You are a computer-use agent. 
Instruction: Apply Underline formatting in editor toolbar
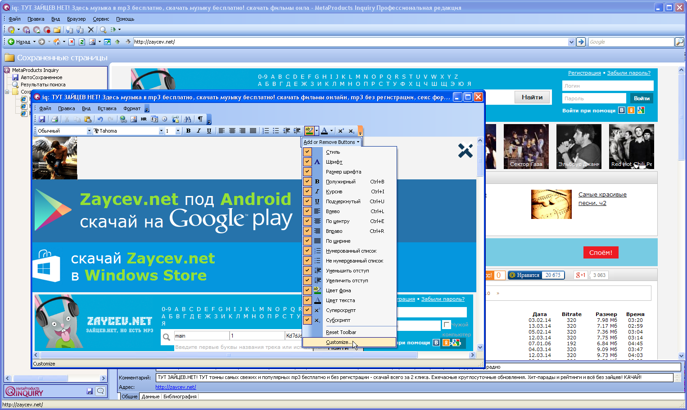209,131
